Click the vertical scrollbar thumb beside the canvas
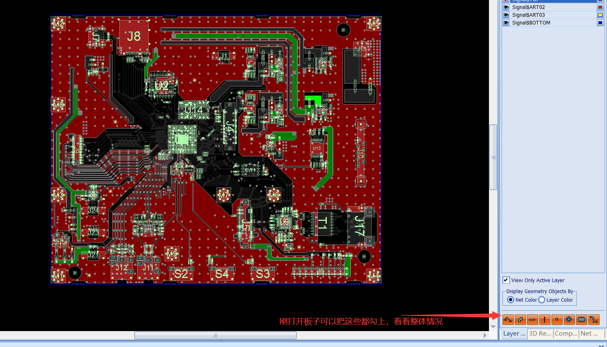Image resolution: width=607 pixels, height=347 pixels. tap(493, 157)
